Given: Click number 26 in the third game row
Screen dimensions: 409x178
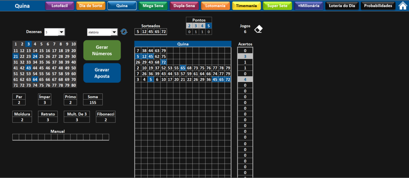Looking at the screenshot, I should click(138, 62).
